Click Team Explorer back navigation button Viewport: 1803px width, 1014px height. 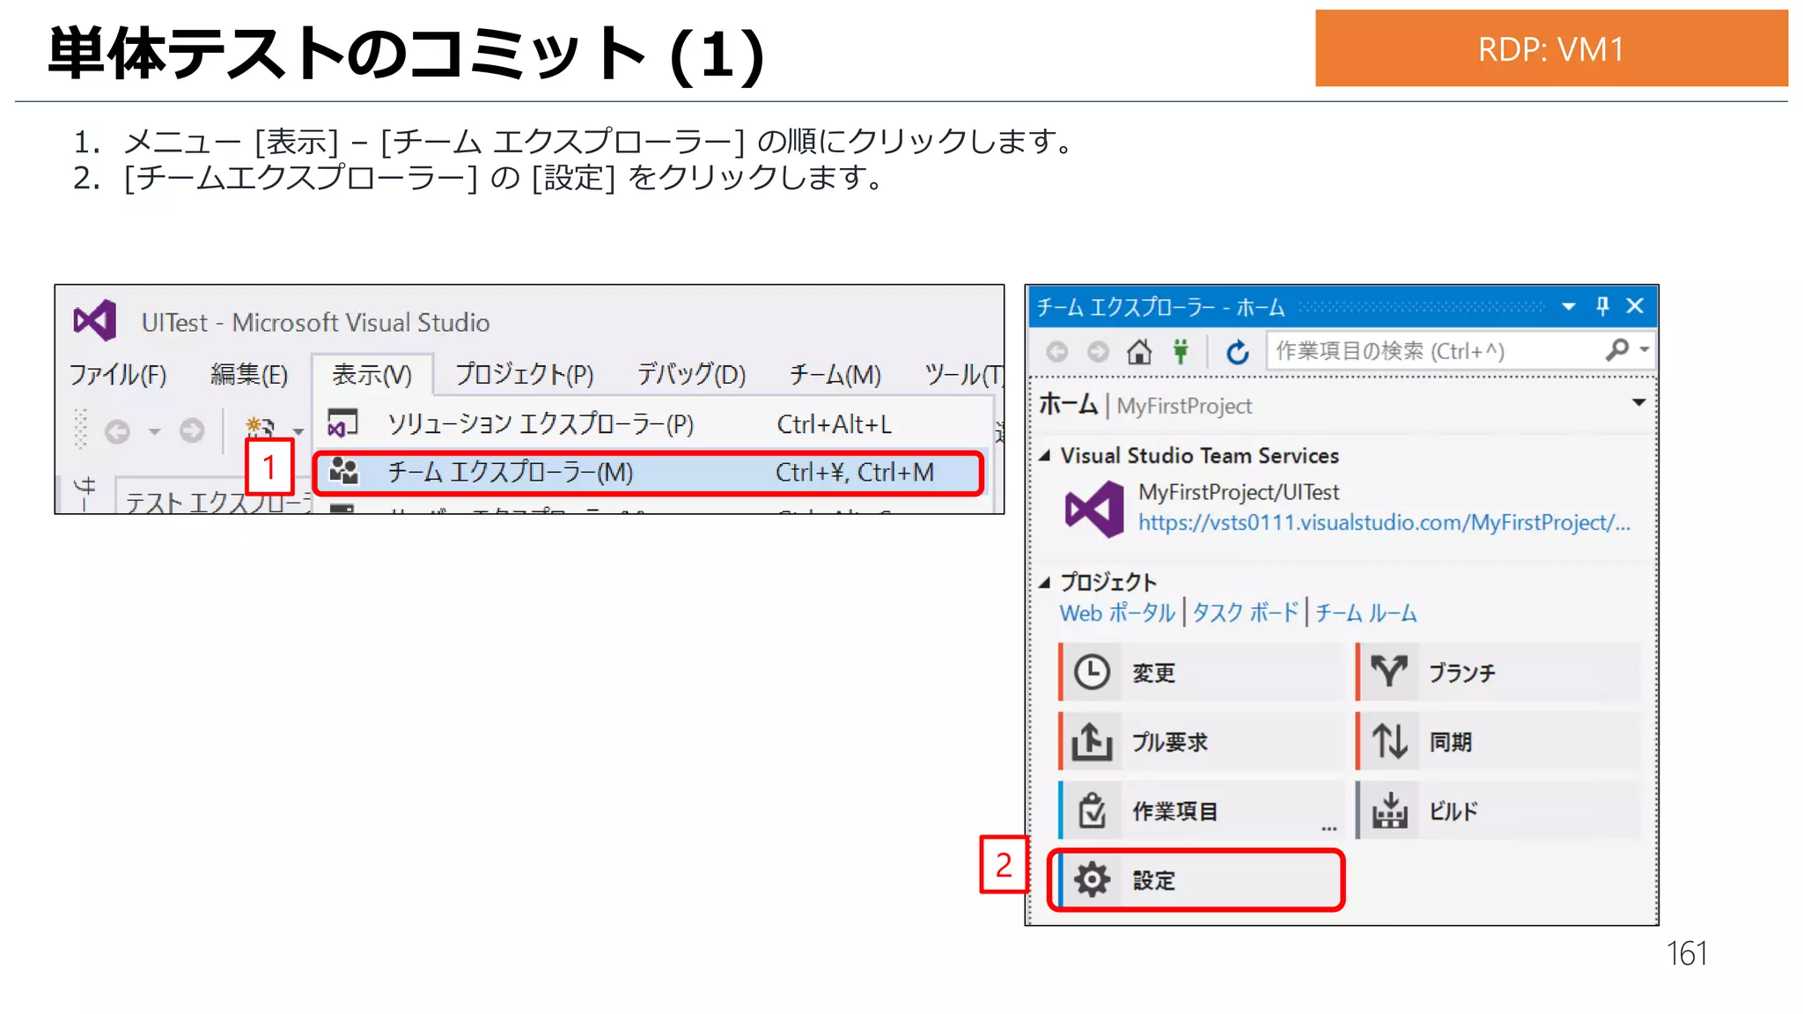coord(1057,352)
